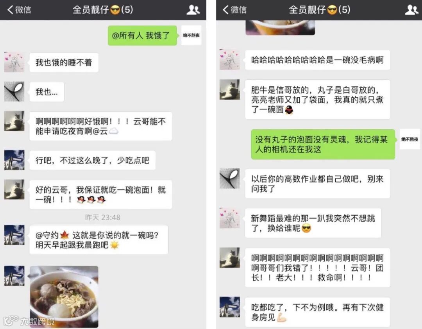Tap sky avatar beside '行吧，不过这么晚了' message
Viewport: 422px width, 329px height.
pyautogui.click(x=14, y=160)
